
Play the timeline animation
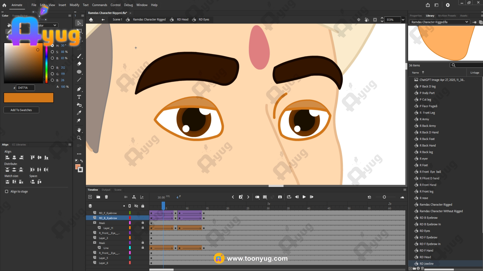coord(304,197)
